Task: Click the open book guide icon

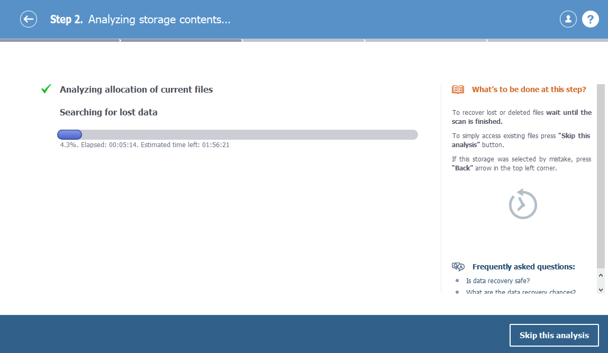Action: click(458, 89)
